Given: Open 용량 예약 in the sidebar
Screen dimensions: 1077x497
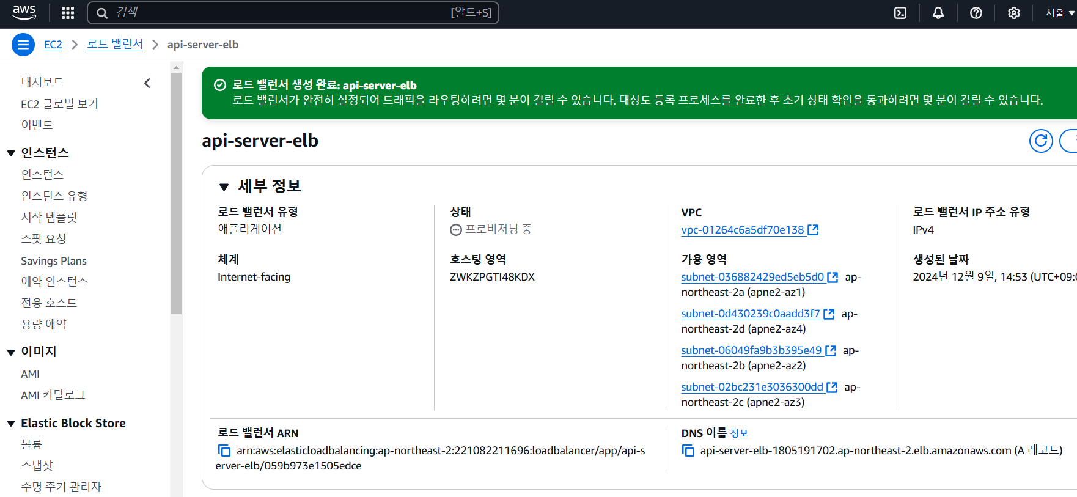Looking at the screenshot, I should click(43, 324).
